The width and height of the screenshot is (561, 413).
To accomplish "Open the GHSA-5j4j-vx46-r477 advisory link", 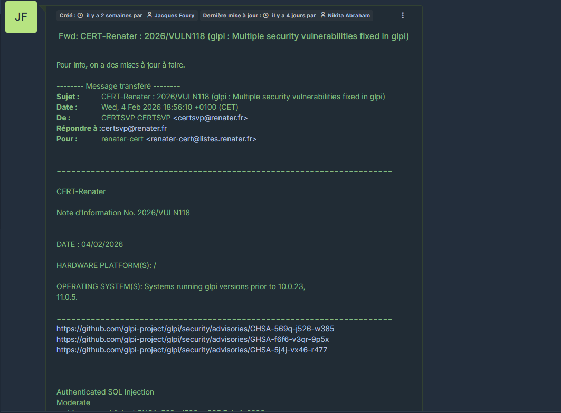I will click(192, 350).
